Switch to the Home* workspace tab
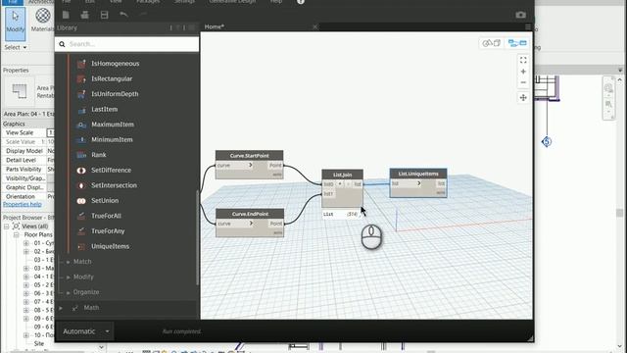627x353 pixels. 215,26
